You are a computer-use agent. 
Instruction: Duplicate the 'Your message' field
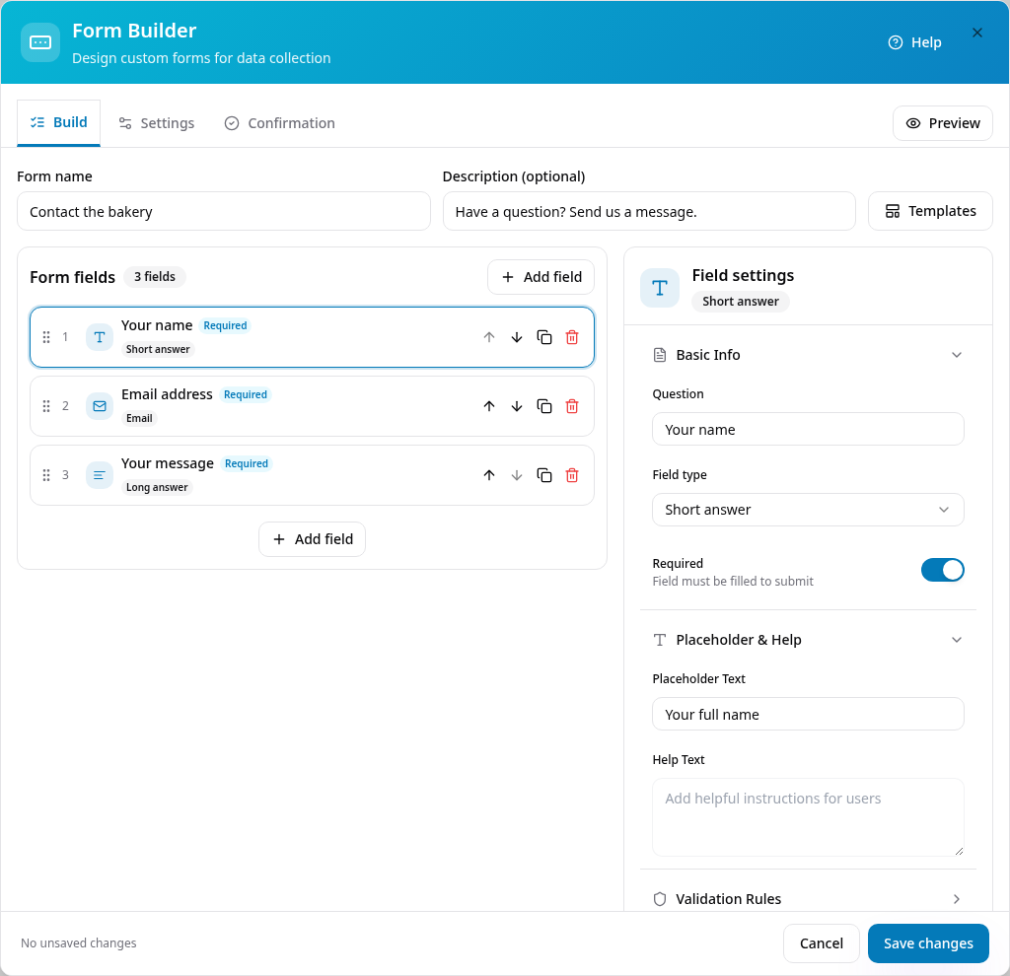[544, 475]
